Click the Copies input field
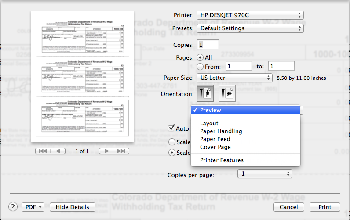The height and width of the screenshot is (220, 350). pyautogui.click(x=208, y=45)
